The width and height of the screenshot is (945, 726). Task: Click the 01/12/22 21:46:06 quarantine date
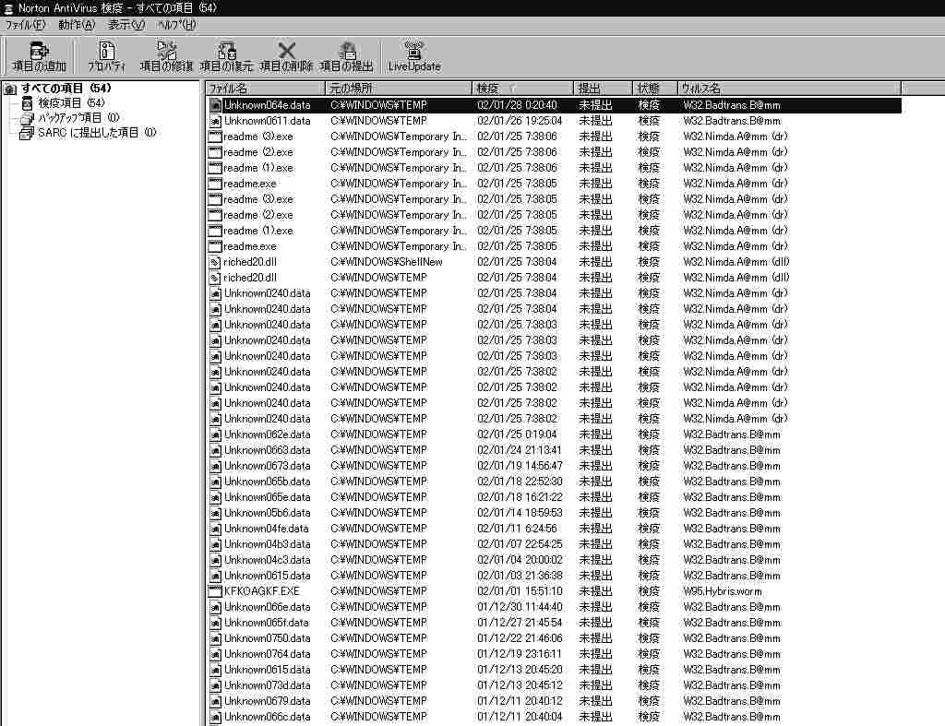click(x=520, y=638)
